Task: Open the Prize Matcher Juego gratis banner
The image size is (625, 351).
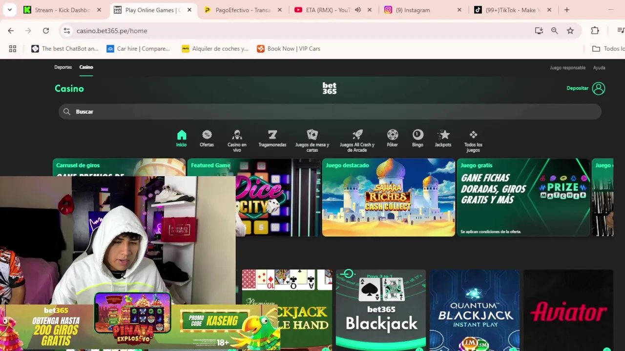Action: tap(523, 197)
